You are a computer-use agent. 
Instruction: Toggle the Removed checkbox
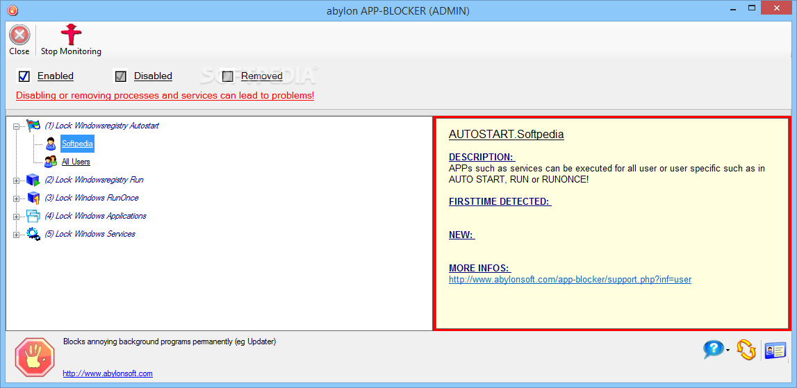click(x=228, y=76)
